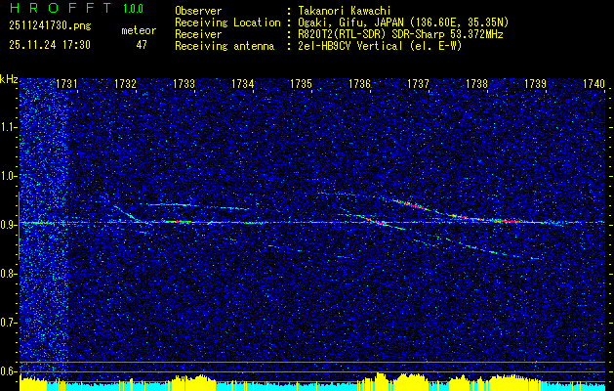Click the Ogaki, Gifu, JAPAN coordinates text
This screenshot has width=614, height=391.
(x=403, y=22)
